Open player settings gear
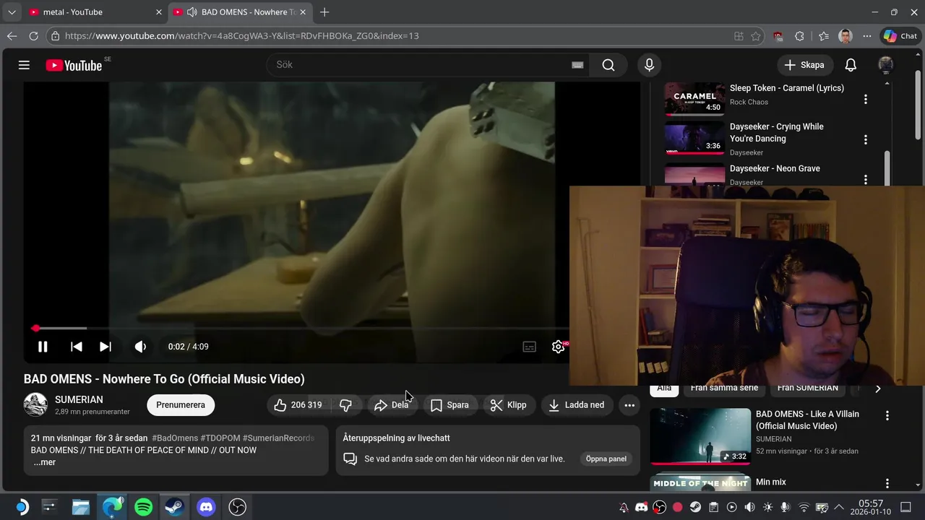Screen dimensions: 925x520 pyautogui.click(x=558, y=347)
